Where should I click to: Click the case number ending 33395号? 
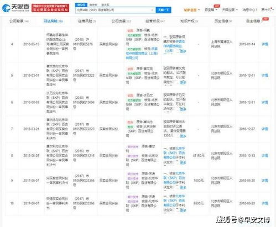click(84, 181)
